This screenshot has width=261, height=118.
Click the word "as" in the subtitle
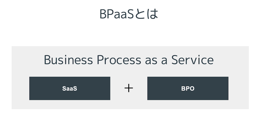(x=151, y=61)
